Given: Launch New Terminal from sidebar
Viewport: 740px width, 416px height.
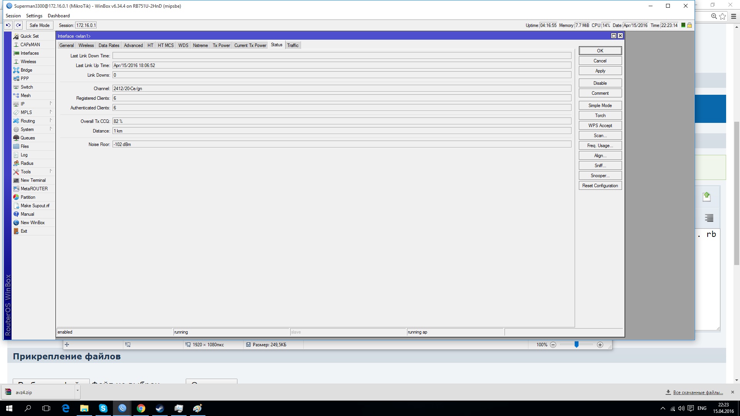Looking at the screenshot, I should click(x=33, y=180).
